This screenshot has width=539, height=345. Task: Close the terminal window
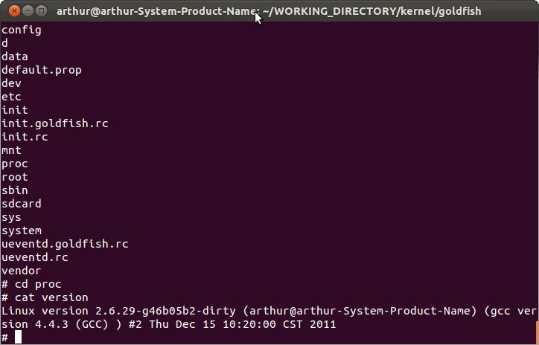pyautogui.click(x=14, y=11)
